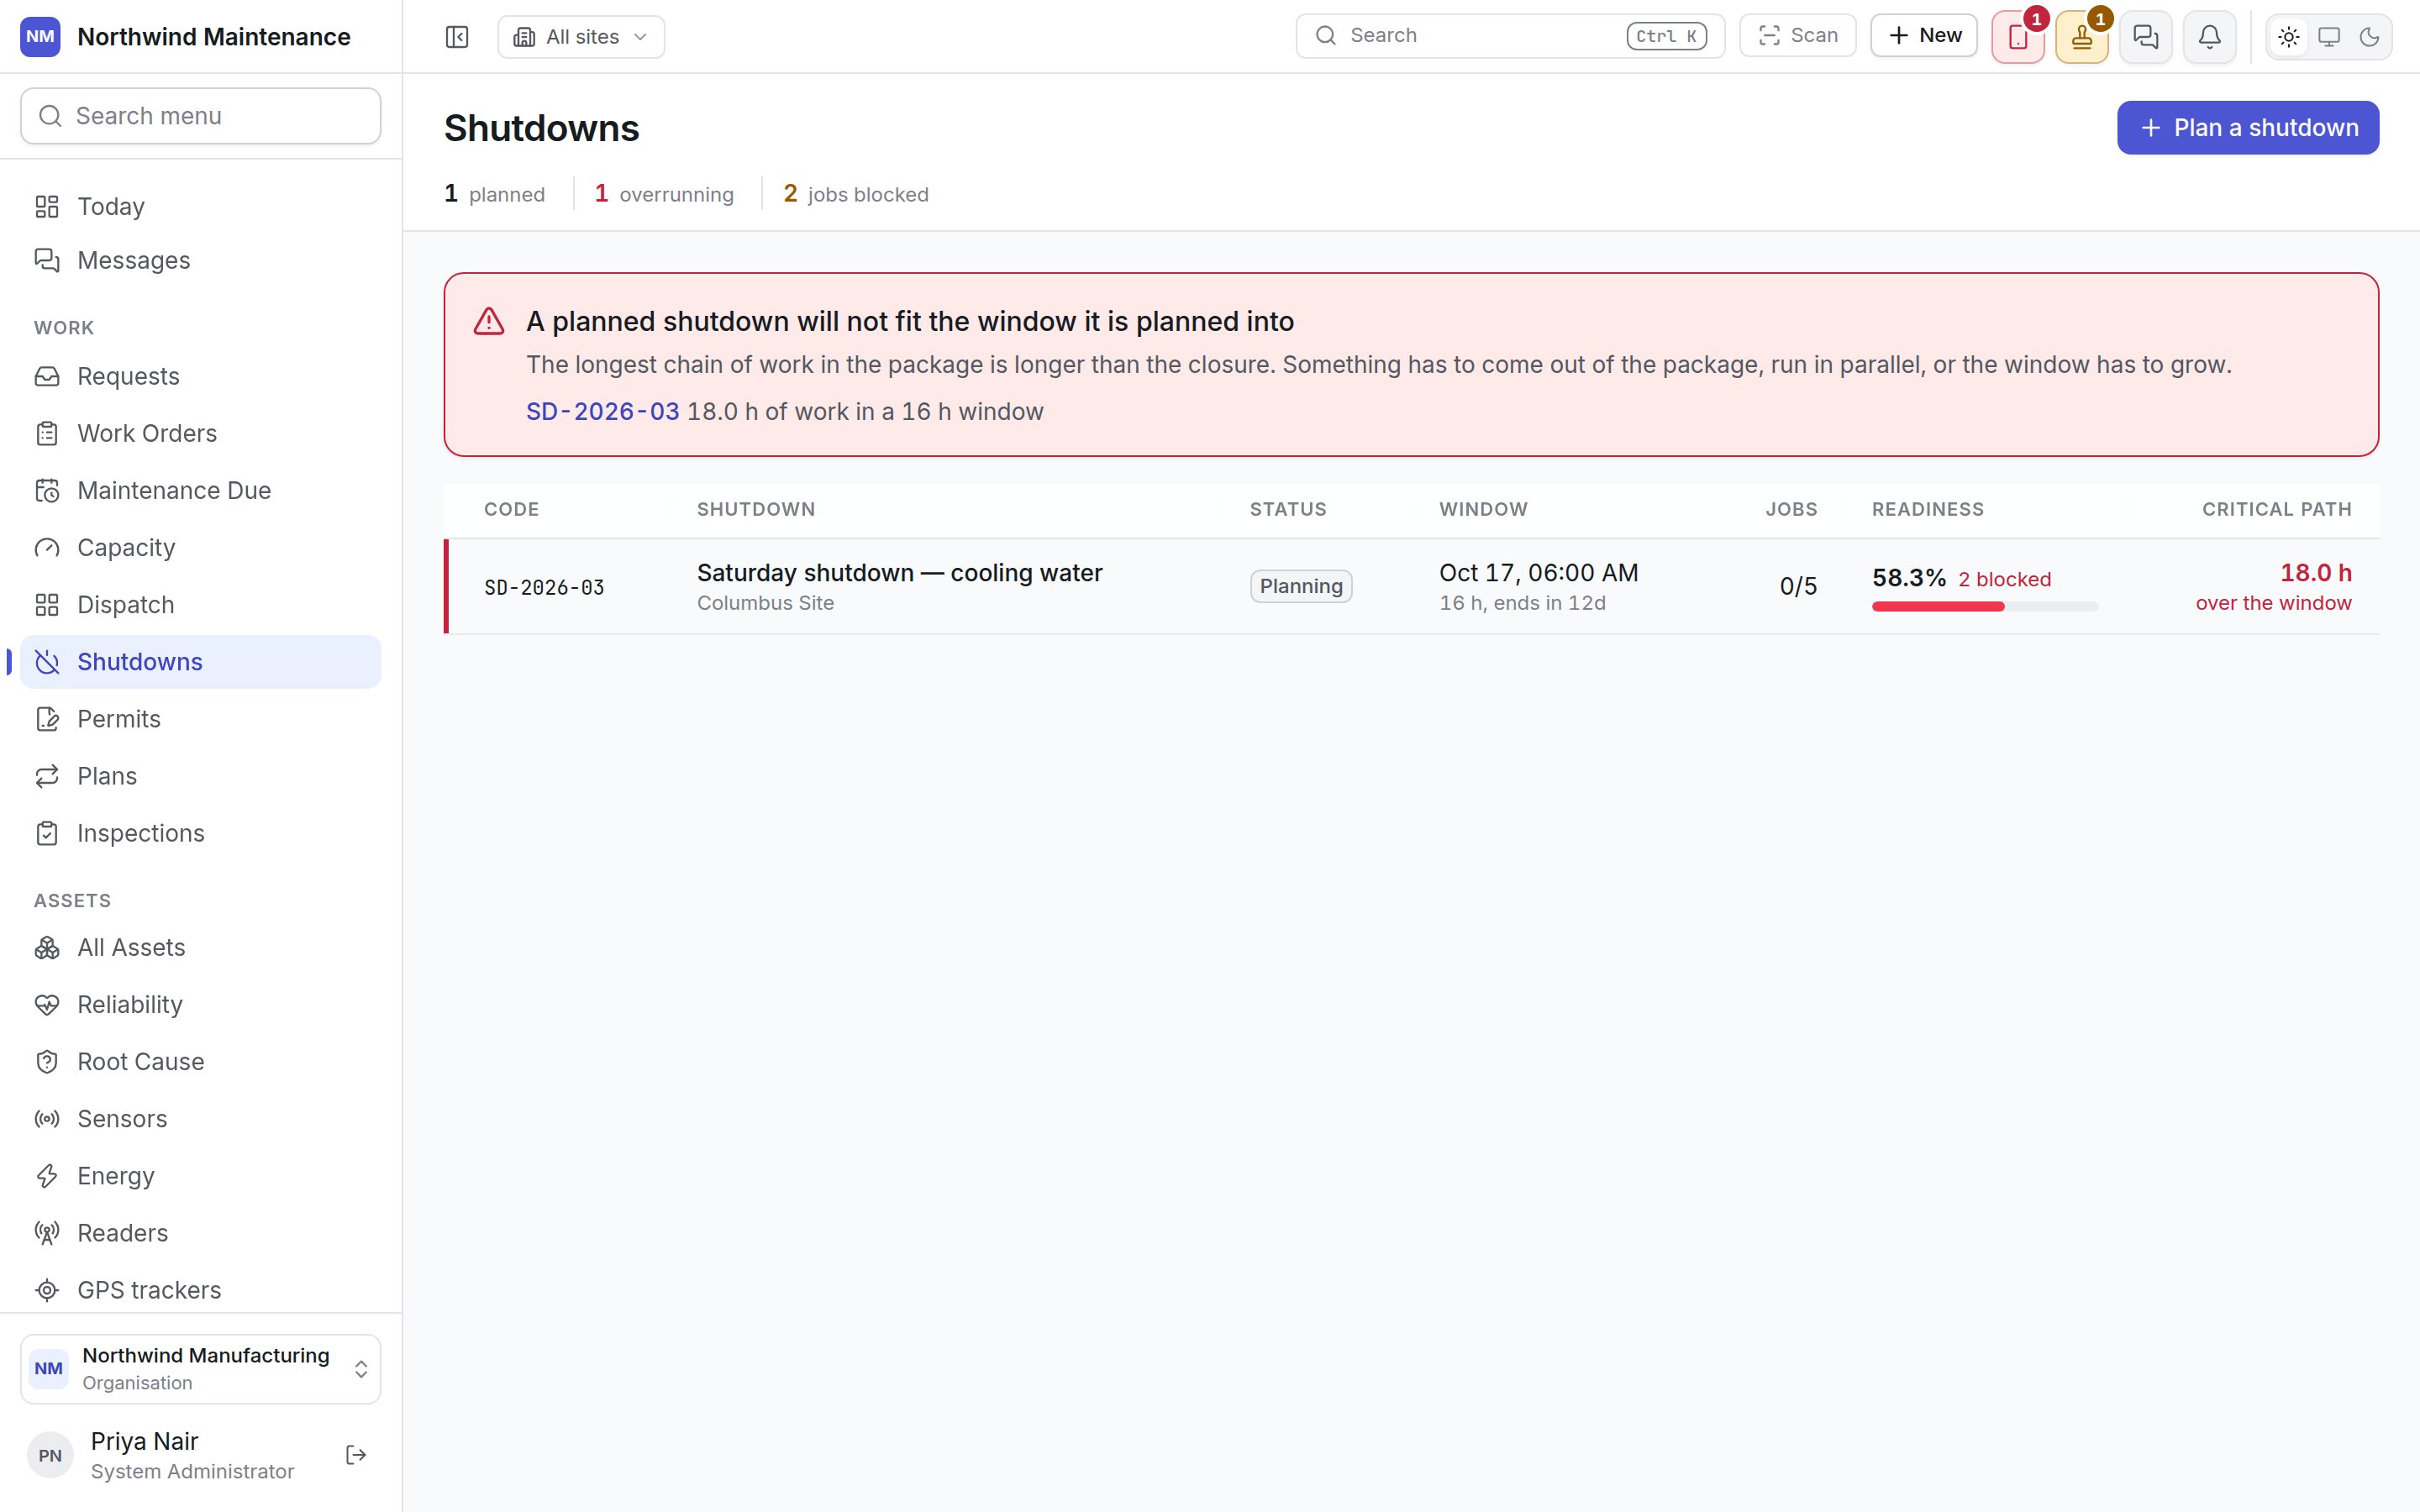
Task: Click the Scan button
Action: [x=1797, y=36]
